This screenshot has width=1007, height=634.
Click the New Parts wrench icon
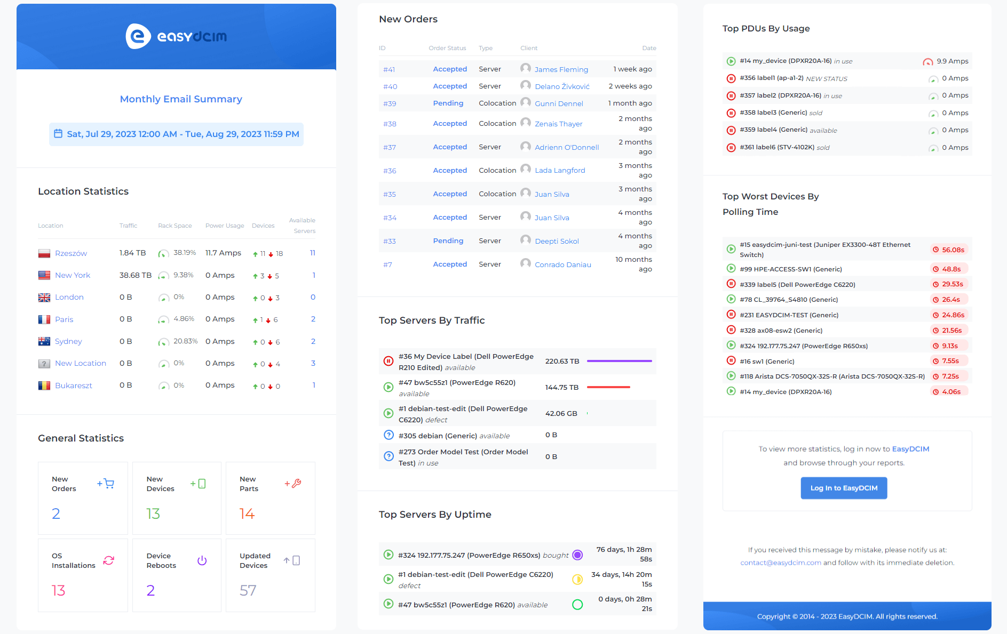click(293, 484)
